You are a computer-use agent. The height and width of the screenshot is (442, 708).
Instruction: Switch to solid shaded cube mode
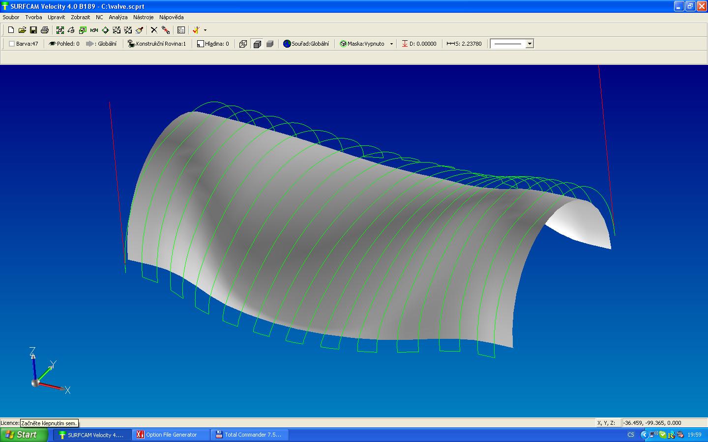click(x=270, y=44)
